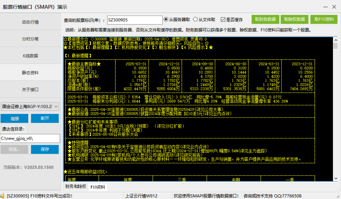Image resolution: width=341 pixels, height=199 pixels.
Task: Click the speaker icon in status bar
Action: pyautogui.click(x=2, y=196)
